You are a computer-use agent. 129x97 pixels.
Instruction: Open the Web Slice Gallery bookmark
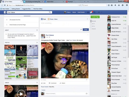pos(37,9)
